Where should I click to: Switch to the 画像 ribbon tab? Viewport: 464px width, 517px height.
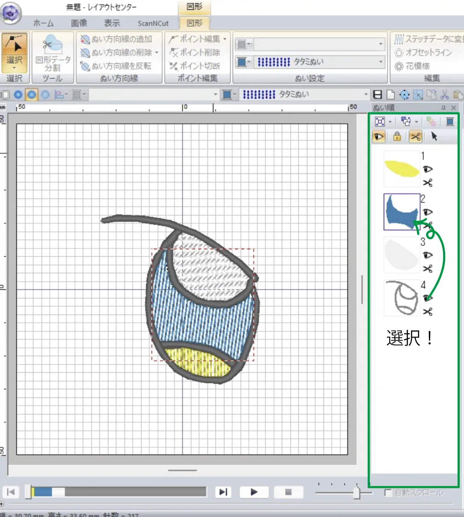79,23
